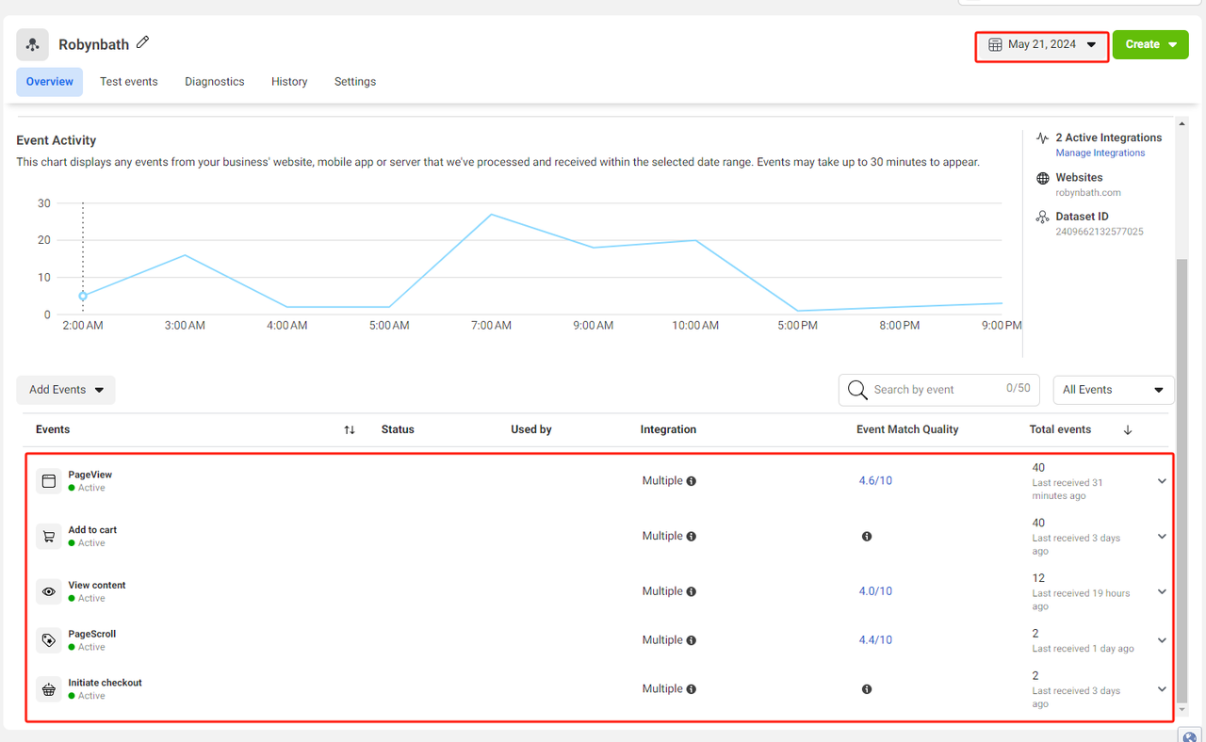1206x742 pixels.
Task: Go to the Settings tab
Action: 355,82
